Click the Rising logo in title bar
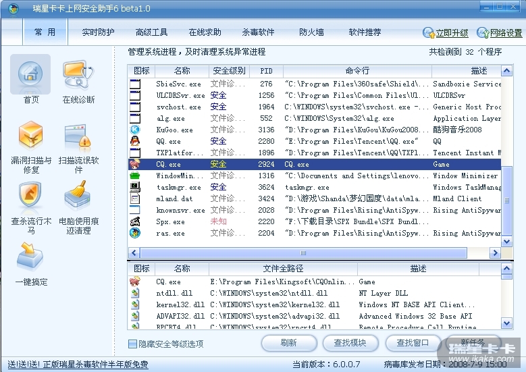This screenshot has height=372, width=526. 13,8
